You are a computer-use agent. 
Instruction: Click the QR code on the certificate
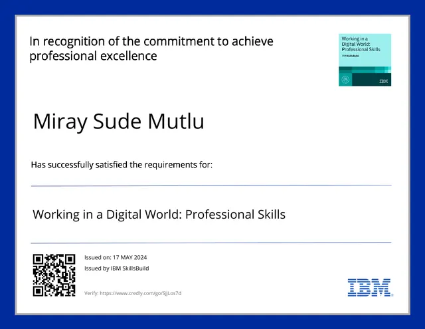click(54, 275)
